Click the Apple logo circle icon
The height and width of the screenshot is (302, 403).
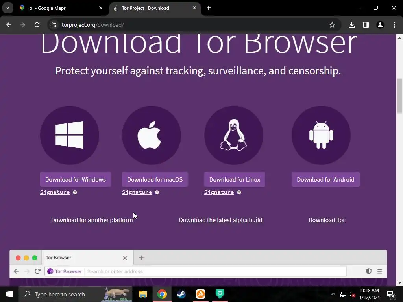click(152, 135)
